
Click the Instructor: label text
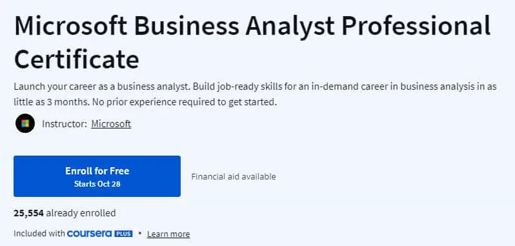pyautogui.click(x=65, y=124)
